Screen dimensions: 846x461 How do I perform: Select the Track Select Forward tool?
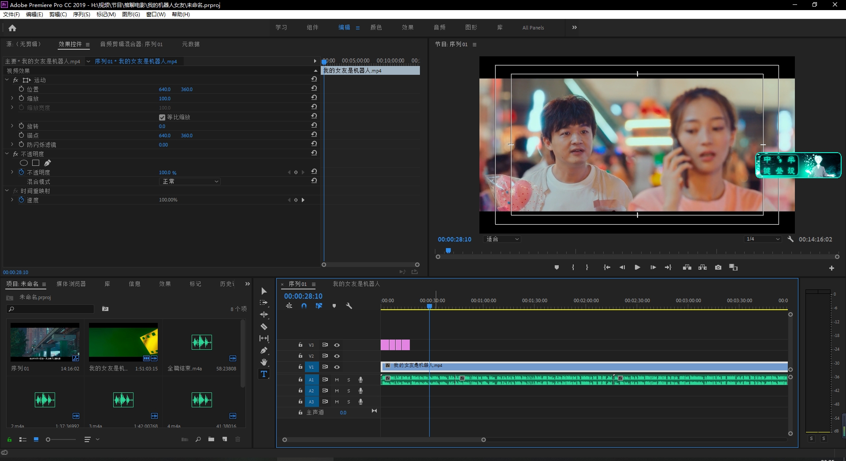263,303
